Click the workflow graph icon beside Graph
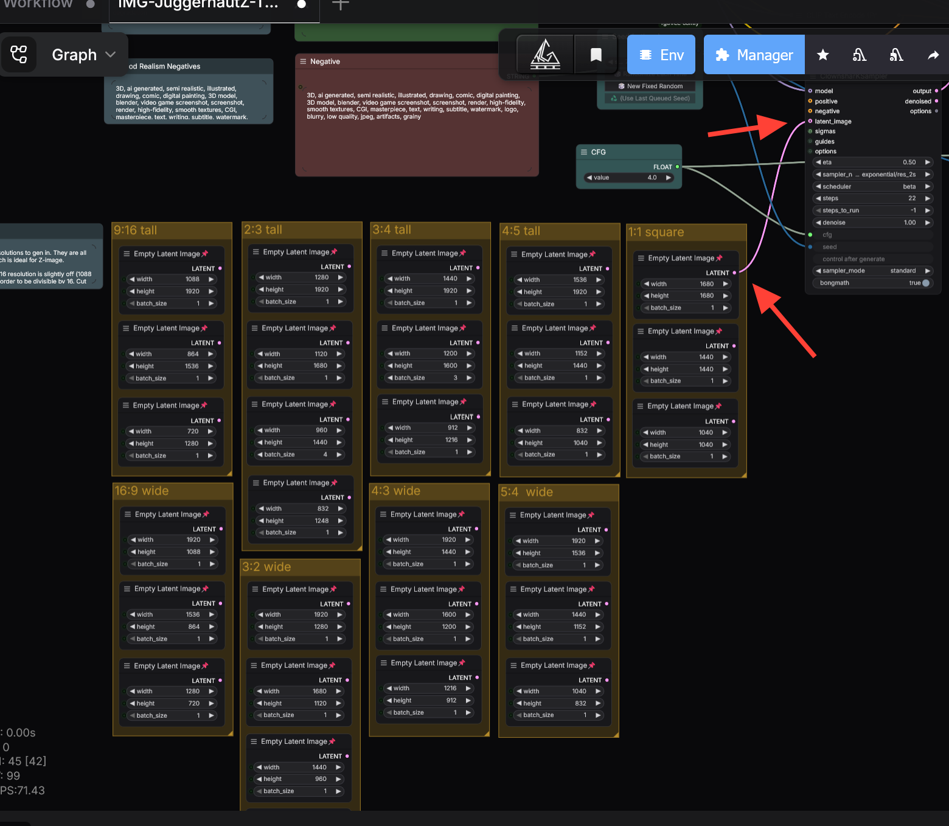The height and width of the screenshot is (826, 949). (19, 55)
